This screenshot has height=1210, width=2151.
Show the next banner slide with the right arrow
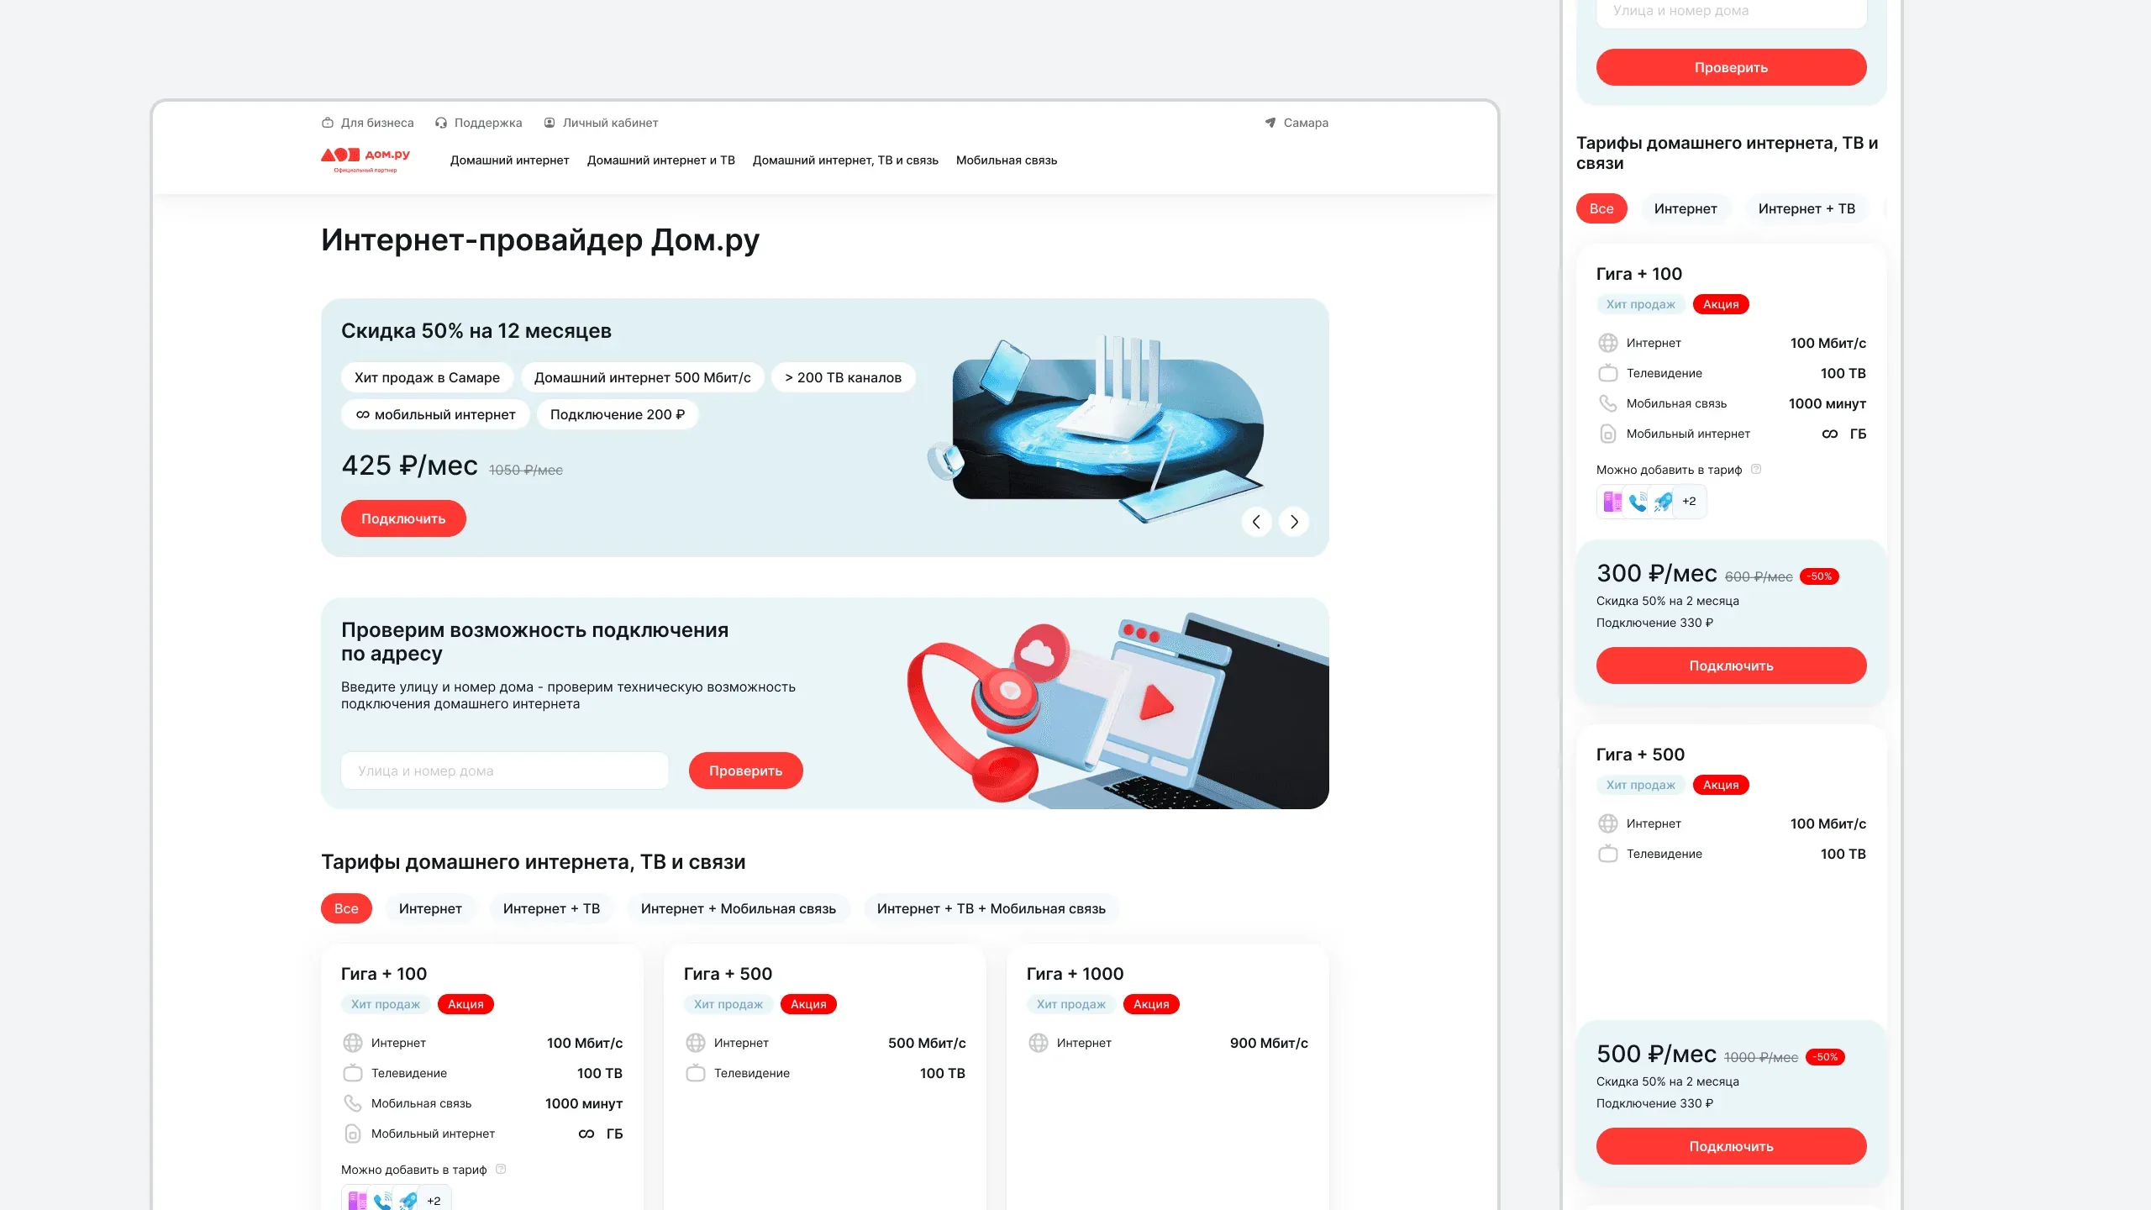pos(1294,522)
